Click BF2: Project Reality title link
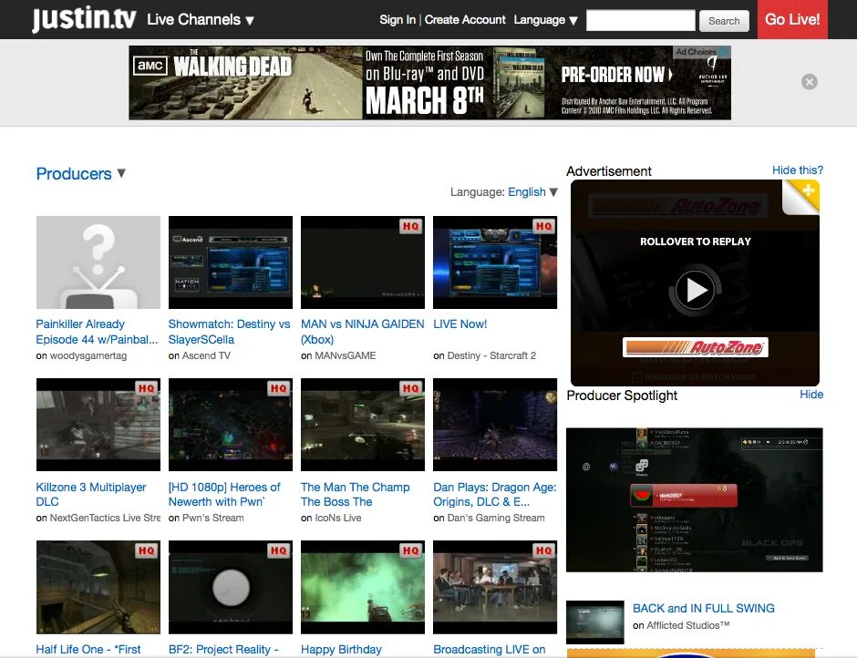 point(223,649)
